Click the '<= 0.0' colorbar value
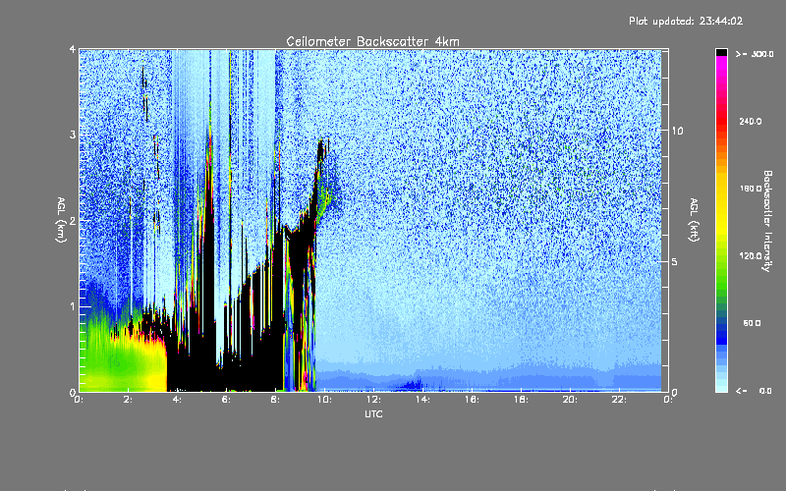This screenshot has height=491, width=786. (x=755, y=391)
